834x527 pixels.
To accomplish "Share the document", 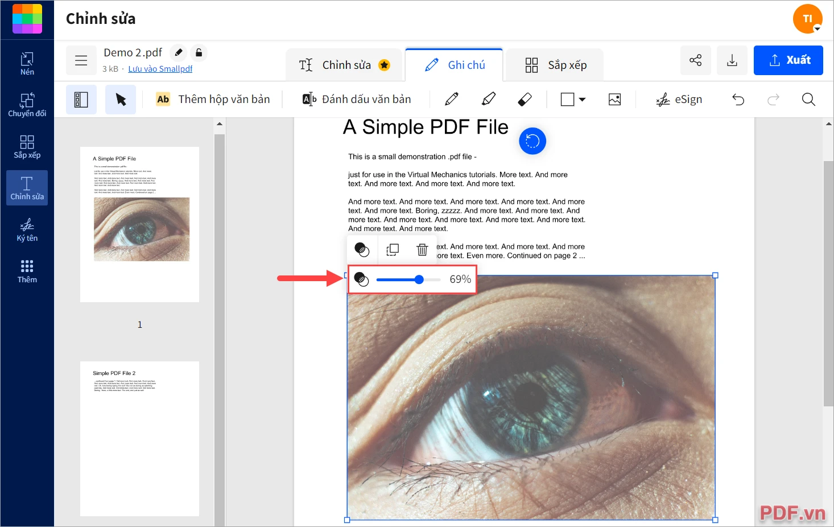I will (x=696, y=60).
